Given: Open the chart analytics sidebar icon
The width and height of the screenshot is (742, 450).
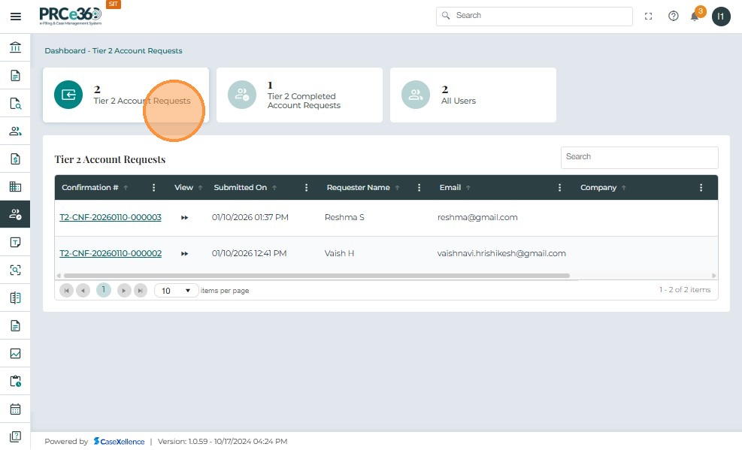Looking at the screenshot, I should 15,354.
